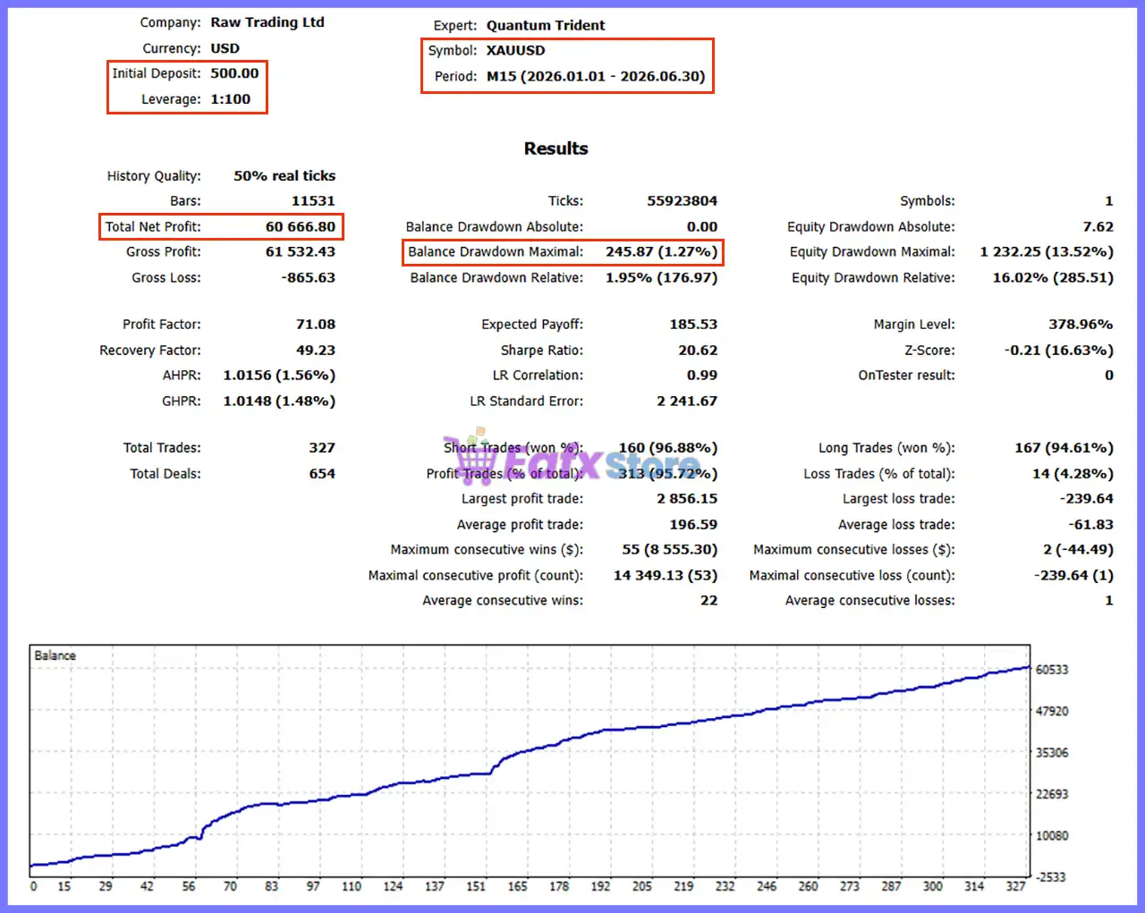Click Maximal consecutive loss value -239.64 (1)

coord(1073,576)
